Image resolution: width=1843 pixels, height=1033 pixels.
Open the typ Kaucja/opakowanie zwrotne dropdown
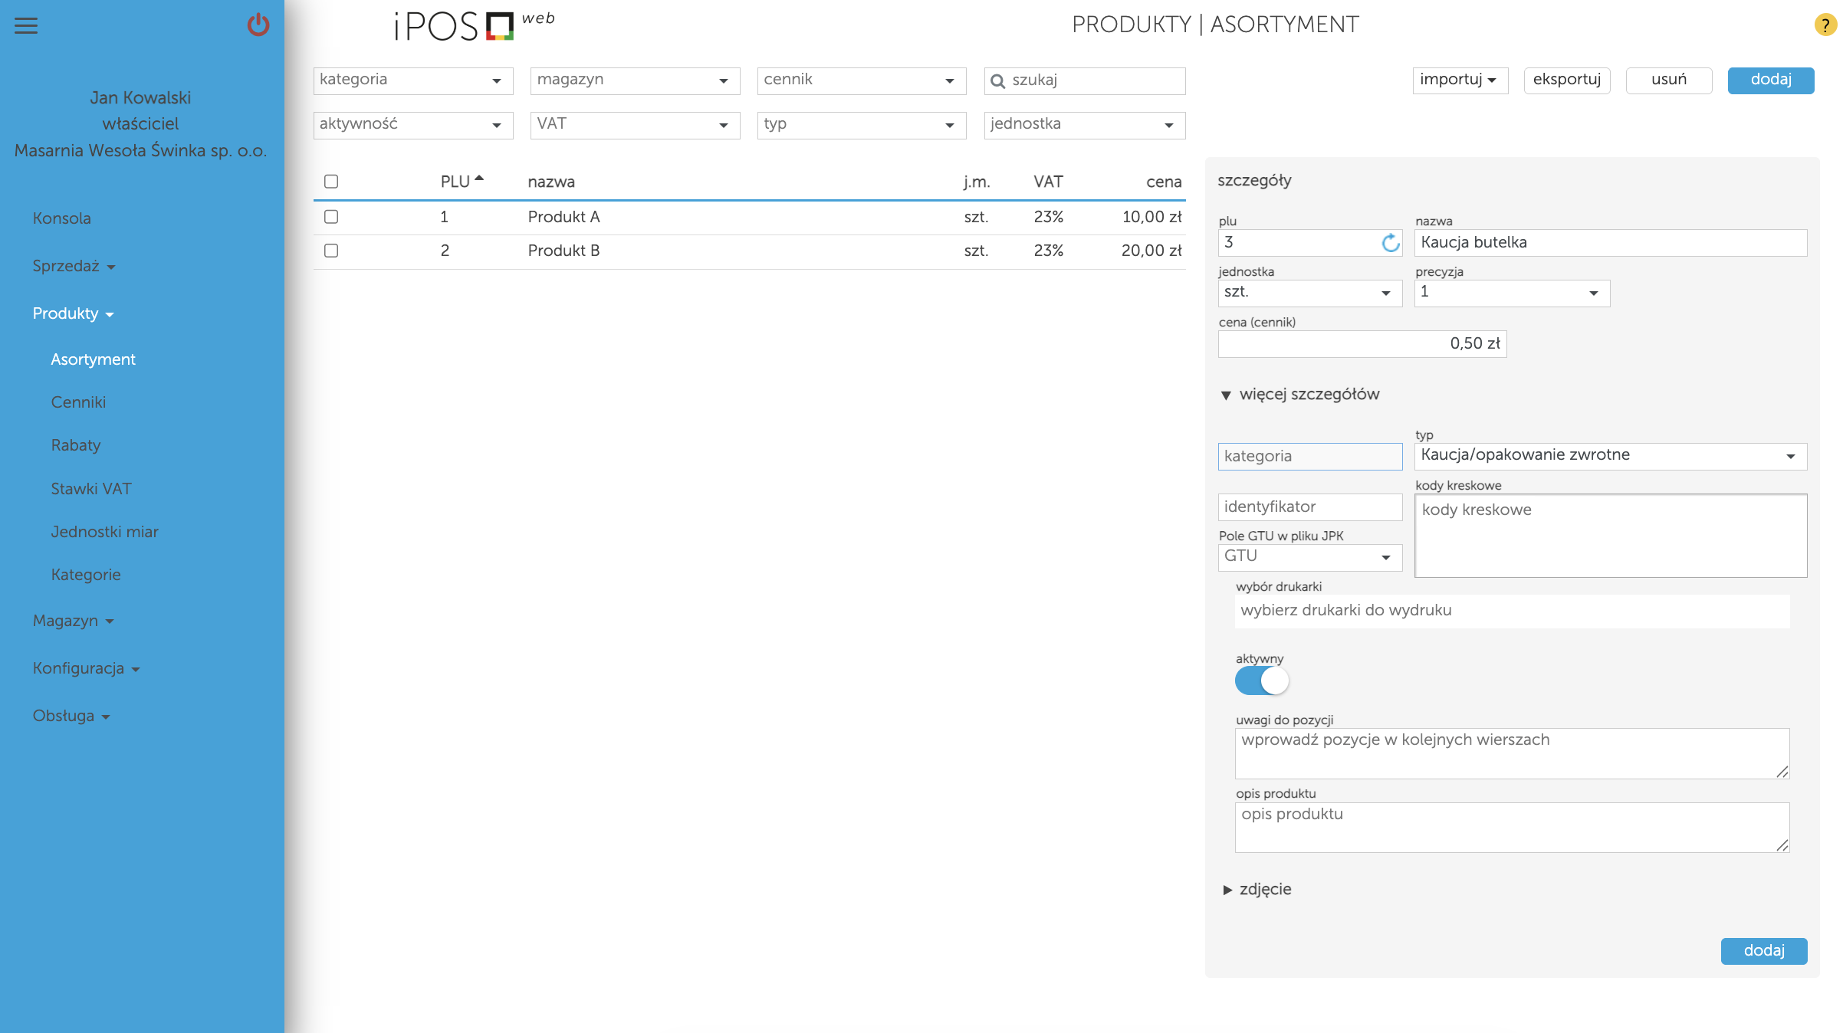pos(1610,456)
